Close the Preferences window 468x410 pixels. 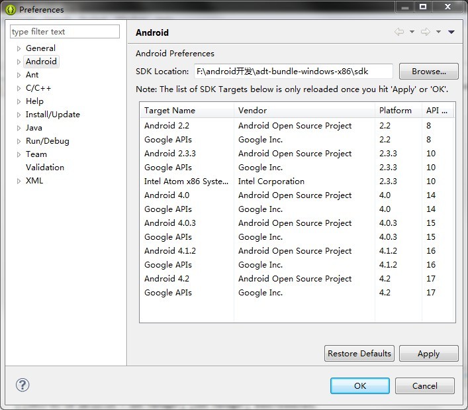[447, 7]
